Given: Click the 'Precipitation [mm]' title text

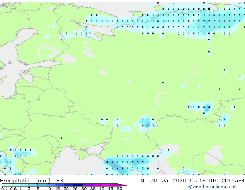Looking at the screenshot, I should (25, 181).
